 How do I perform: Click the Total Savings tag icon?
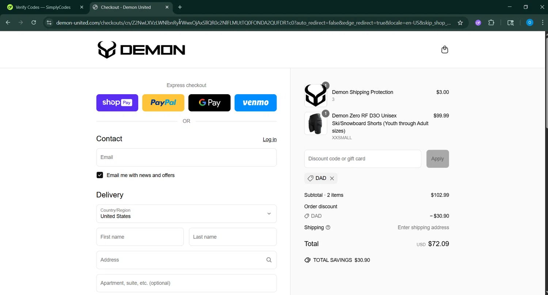(308, 260)
